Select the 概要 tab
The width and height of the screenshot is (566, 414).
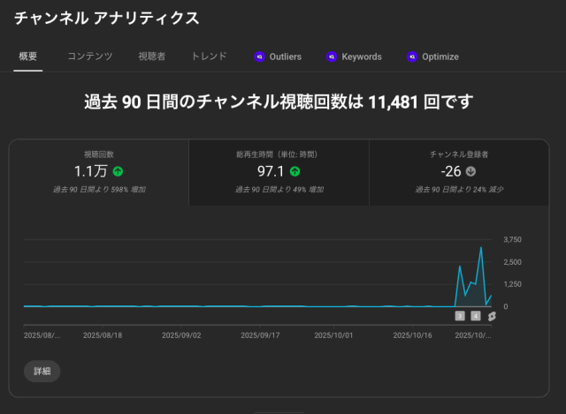(28, 56)
